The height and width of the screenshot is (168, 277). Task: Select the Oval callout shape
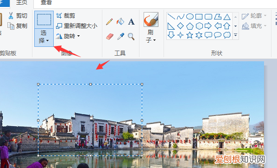pos(218,35)
